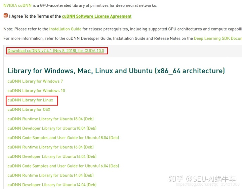Download cuDNN Developer Library for Ubuntu16.04
The width and height of the screenshot is (242, 189).
52,156
